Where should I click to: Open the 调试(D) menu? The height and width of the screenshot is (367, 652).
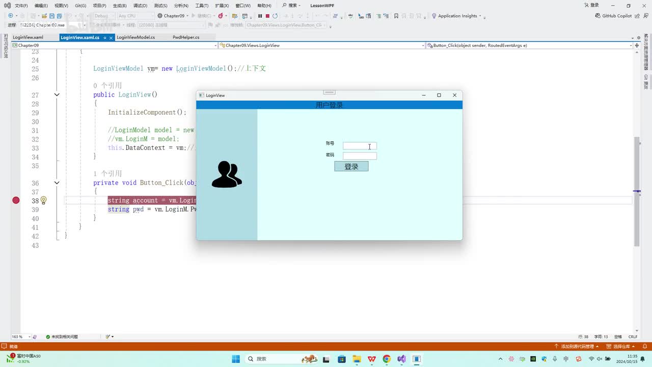click(x=140, y=6)
